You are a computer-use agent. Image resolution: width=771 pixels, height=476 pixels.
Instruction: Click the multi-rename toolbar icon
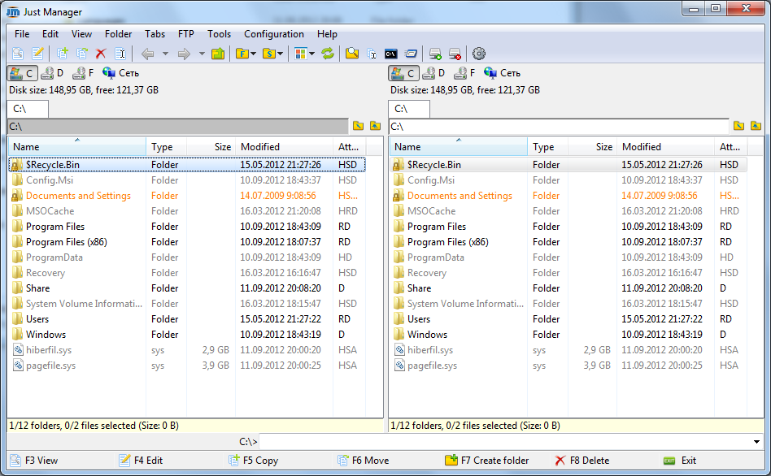(x=372, y=53)
